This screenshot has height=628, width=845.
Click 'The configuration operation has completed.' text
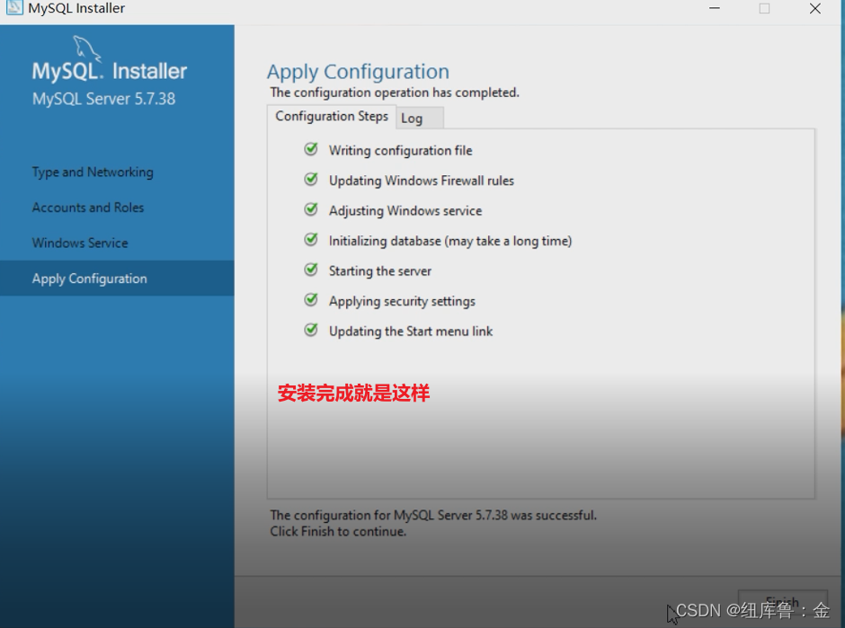(x=395, y=93)
